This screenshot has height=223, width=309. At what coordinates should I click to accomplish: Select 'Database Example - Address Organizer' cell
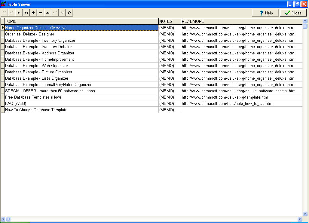click(81, 53)
